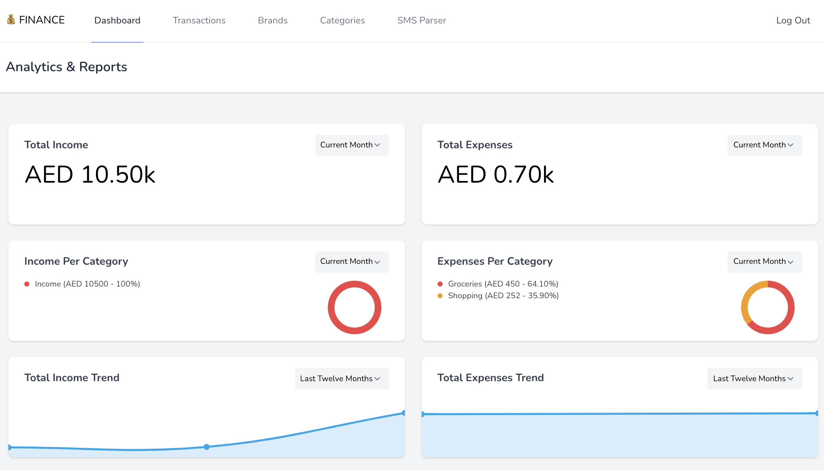The image size is (824, 470).
Task: Click the orange Shopping legend dot
Action: [x=440, y=296]
